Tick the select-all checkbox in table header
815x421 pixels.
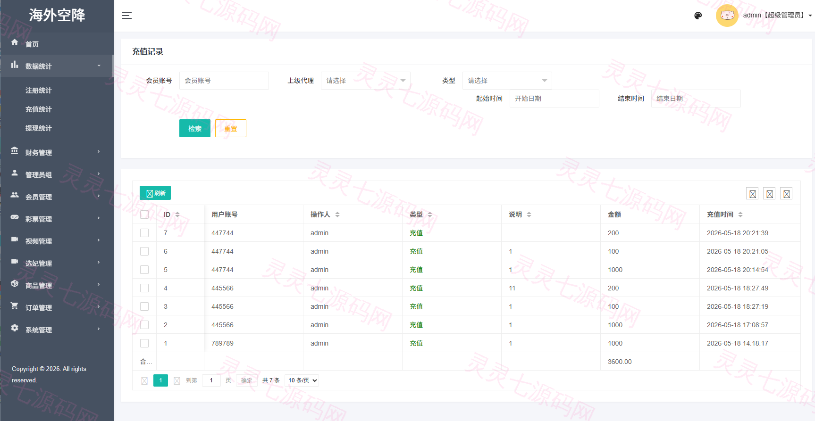coord(144,215)
